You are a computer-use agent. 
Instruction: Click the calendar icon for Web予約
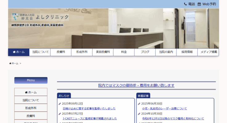click(199, 4)
